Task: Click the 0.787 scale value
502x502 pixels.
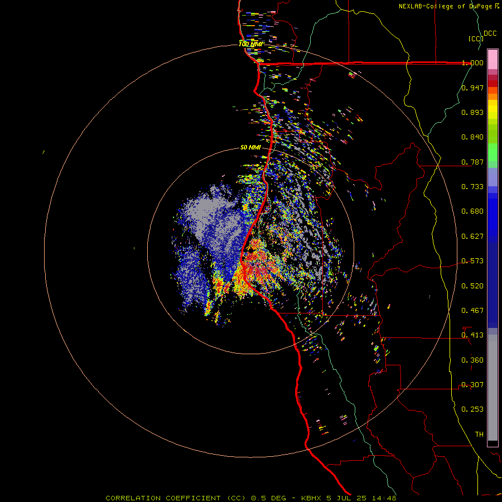Action: [x=472, y=162]
